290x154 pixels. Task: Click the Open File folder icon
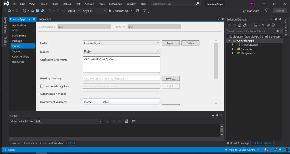pyautogui.click(x=32, y=11)
